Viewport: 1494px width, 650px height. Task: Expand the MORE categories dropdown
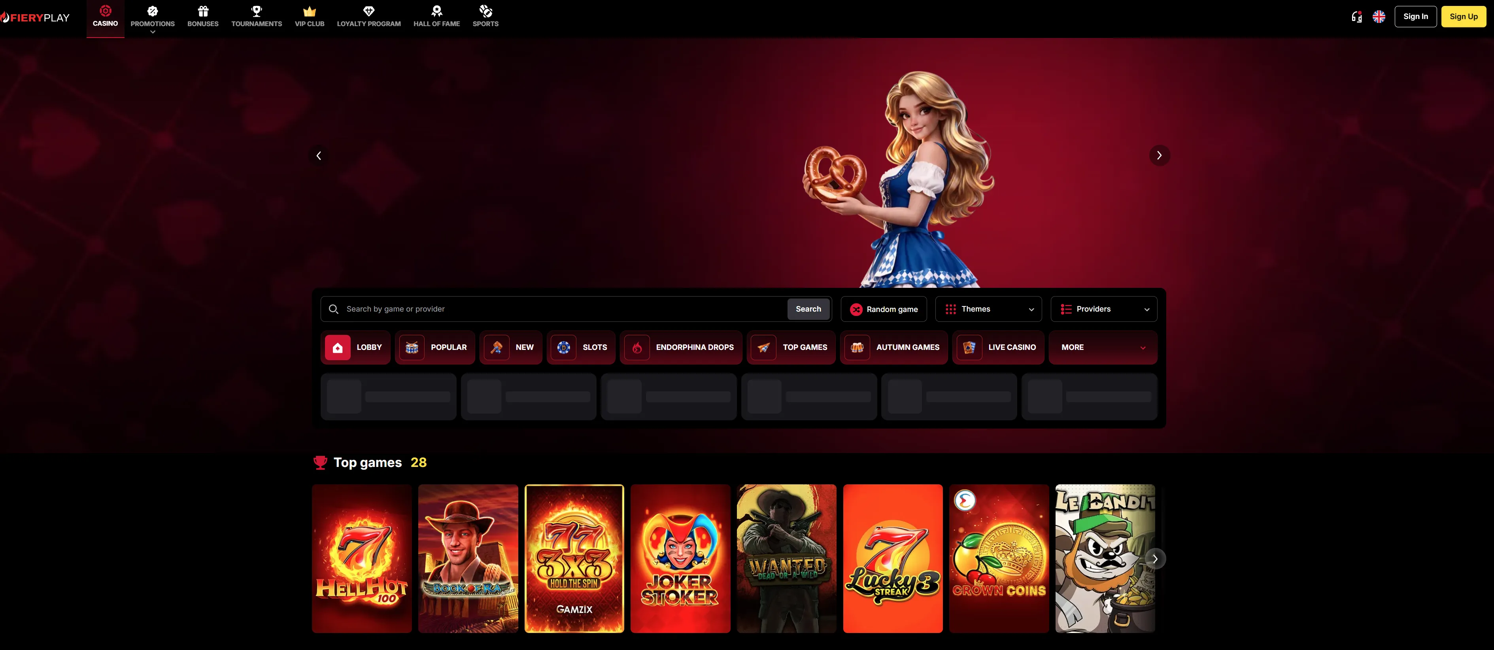click(1103, 347)
